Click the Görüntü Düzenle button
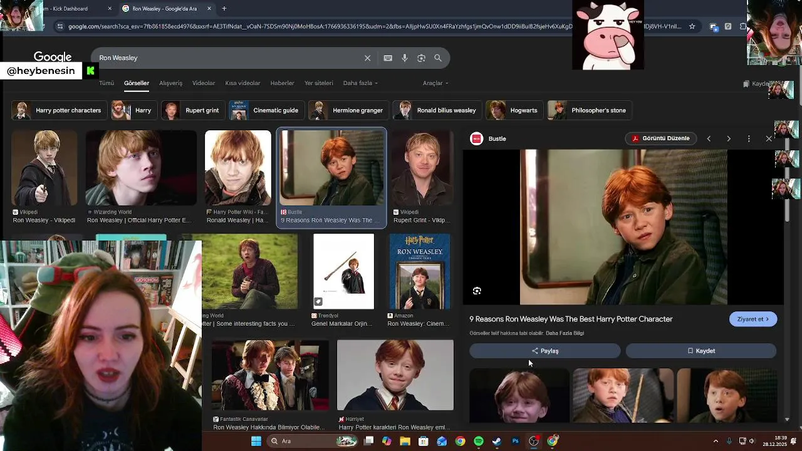The height and width of the screenshot is (451, 802). (660, 138)
